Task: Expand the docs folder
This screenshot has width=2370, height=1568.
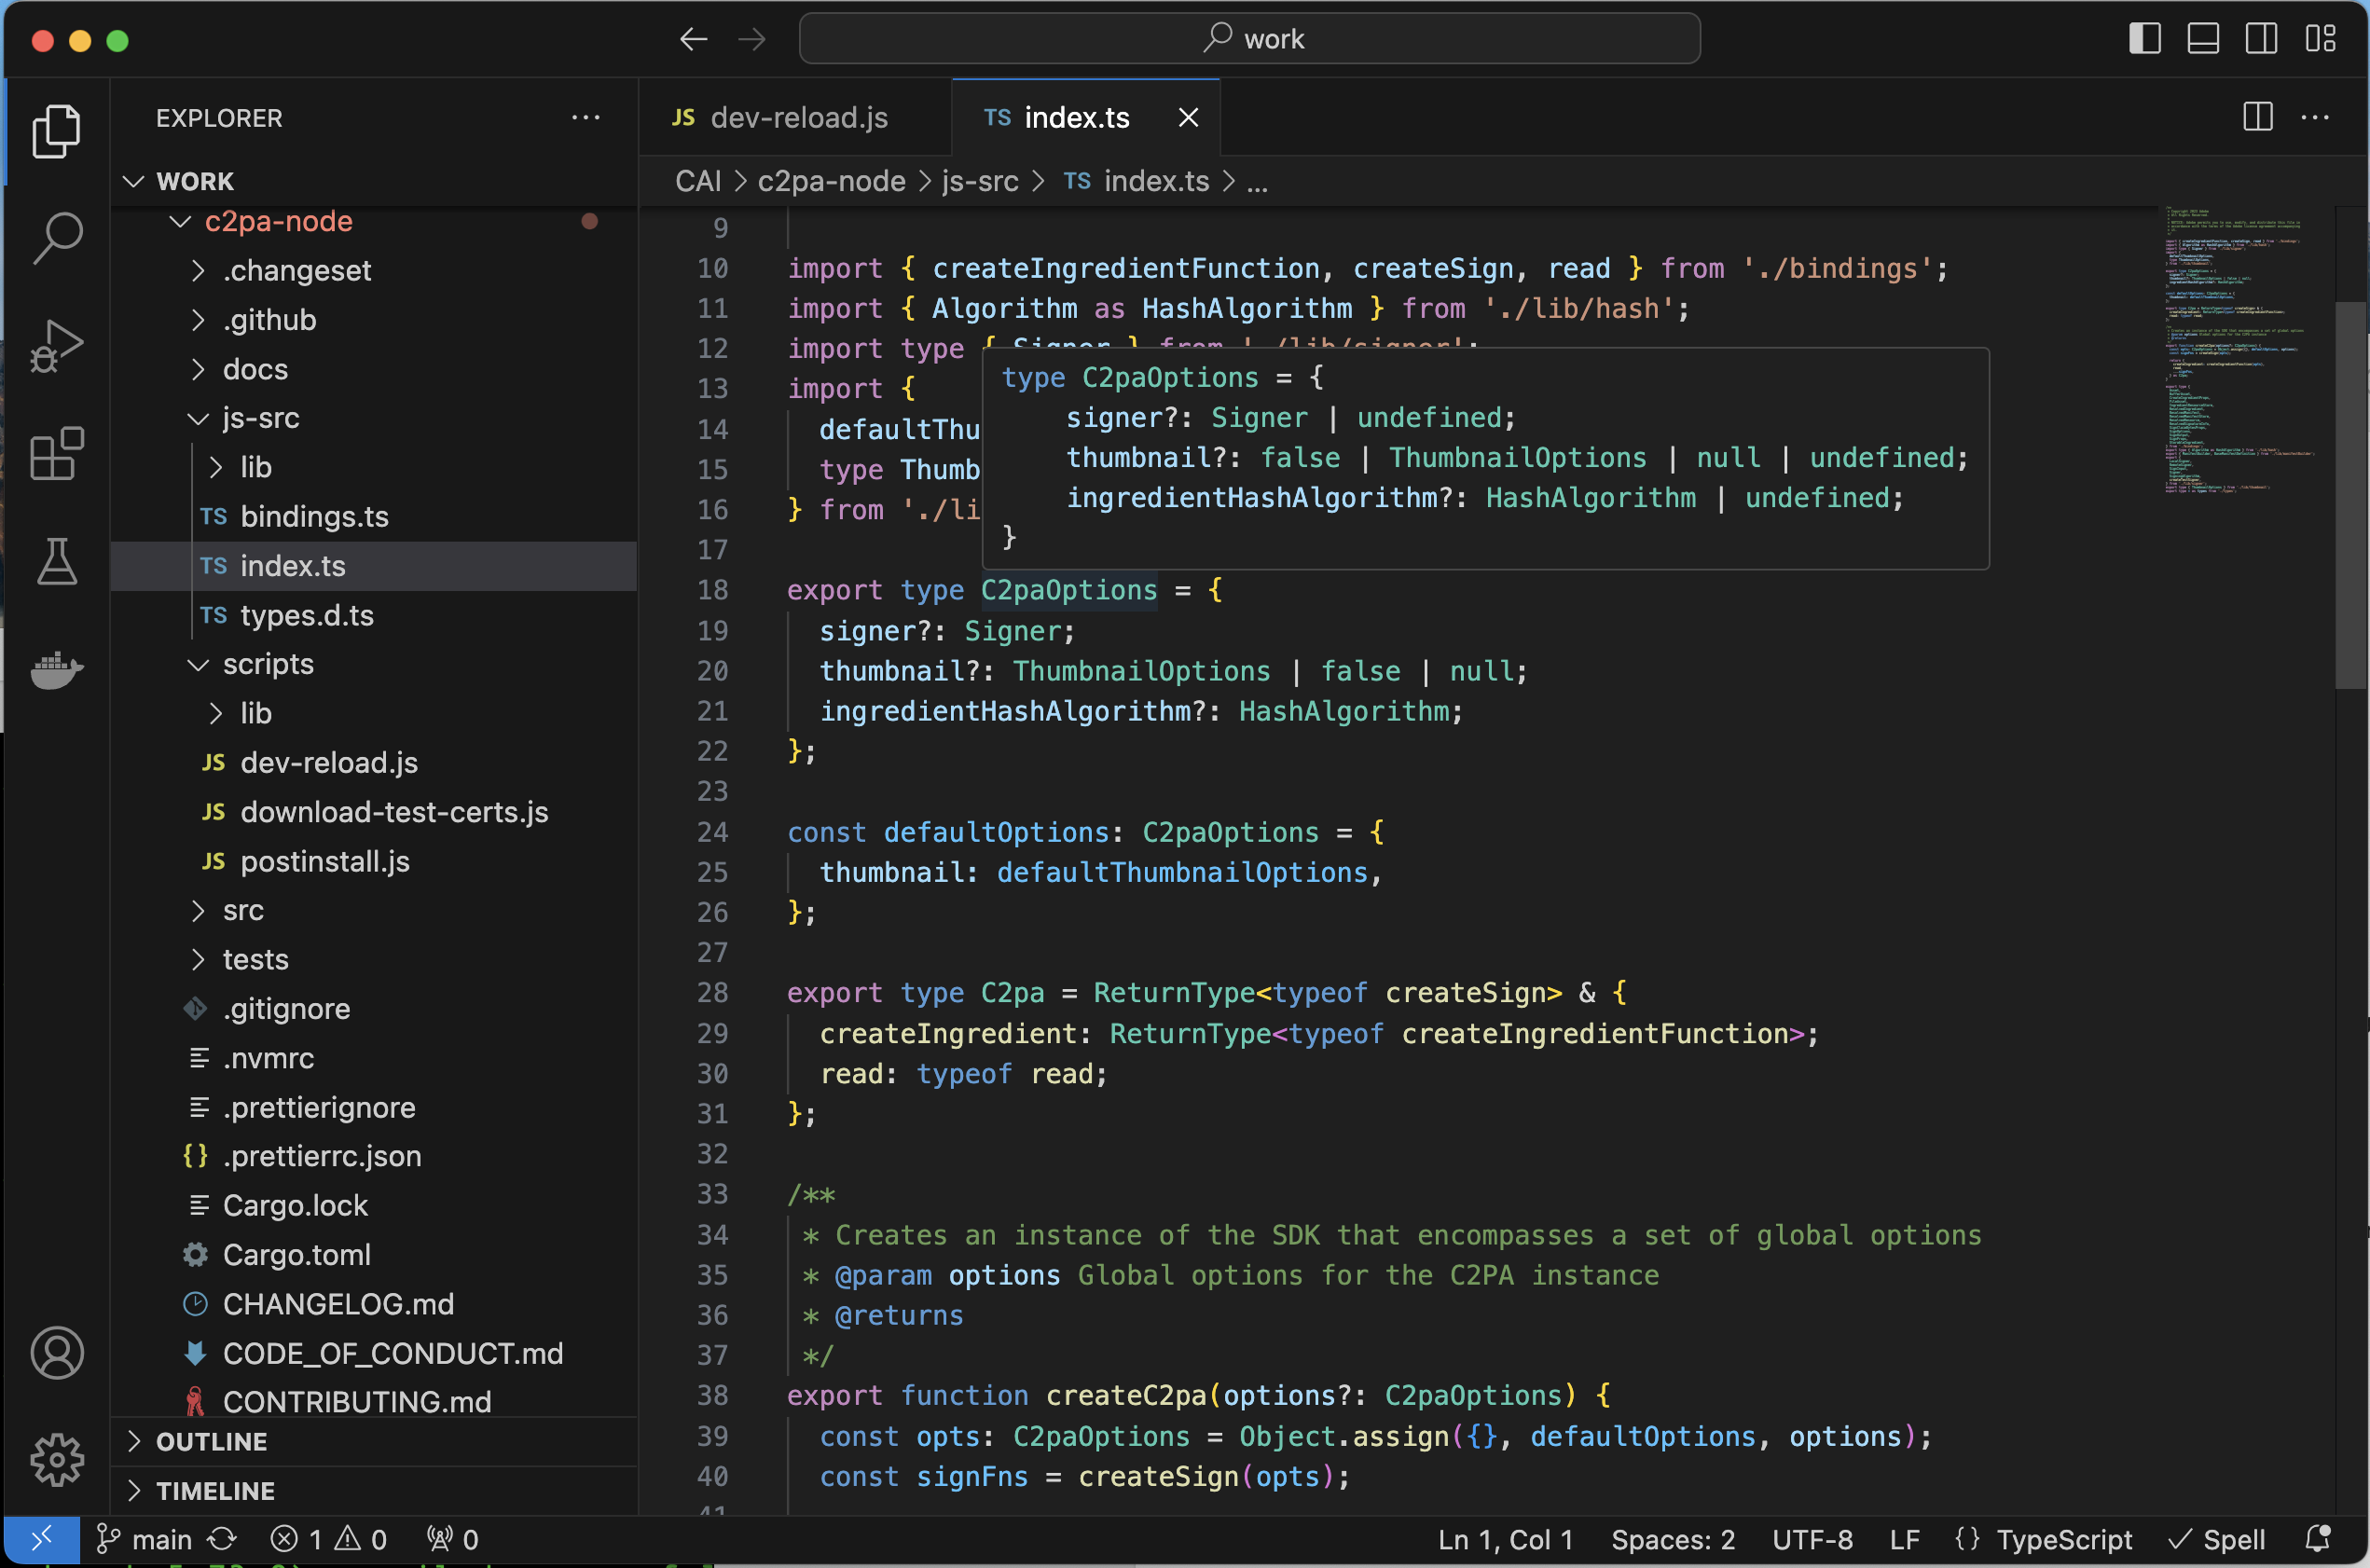Action: 374,369
